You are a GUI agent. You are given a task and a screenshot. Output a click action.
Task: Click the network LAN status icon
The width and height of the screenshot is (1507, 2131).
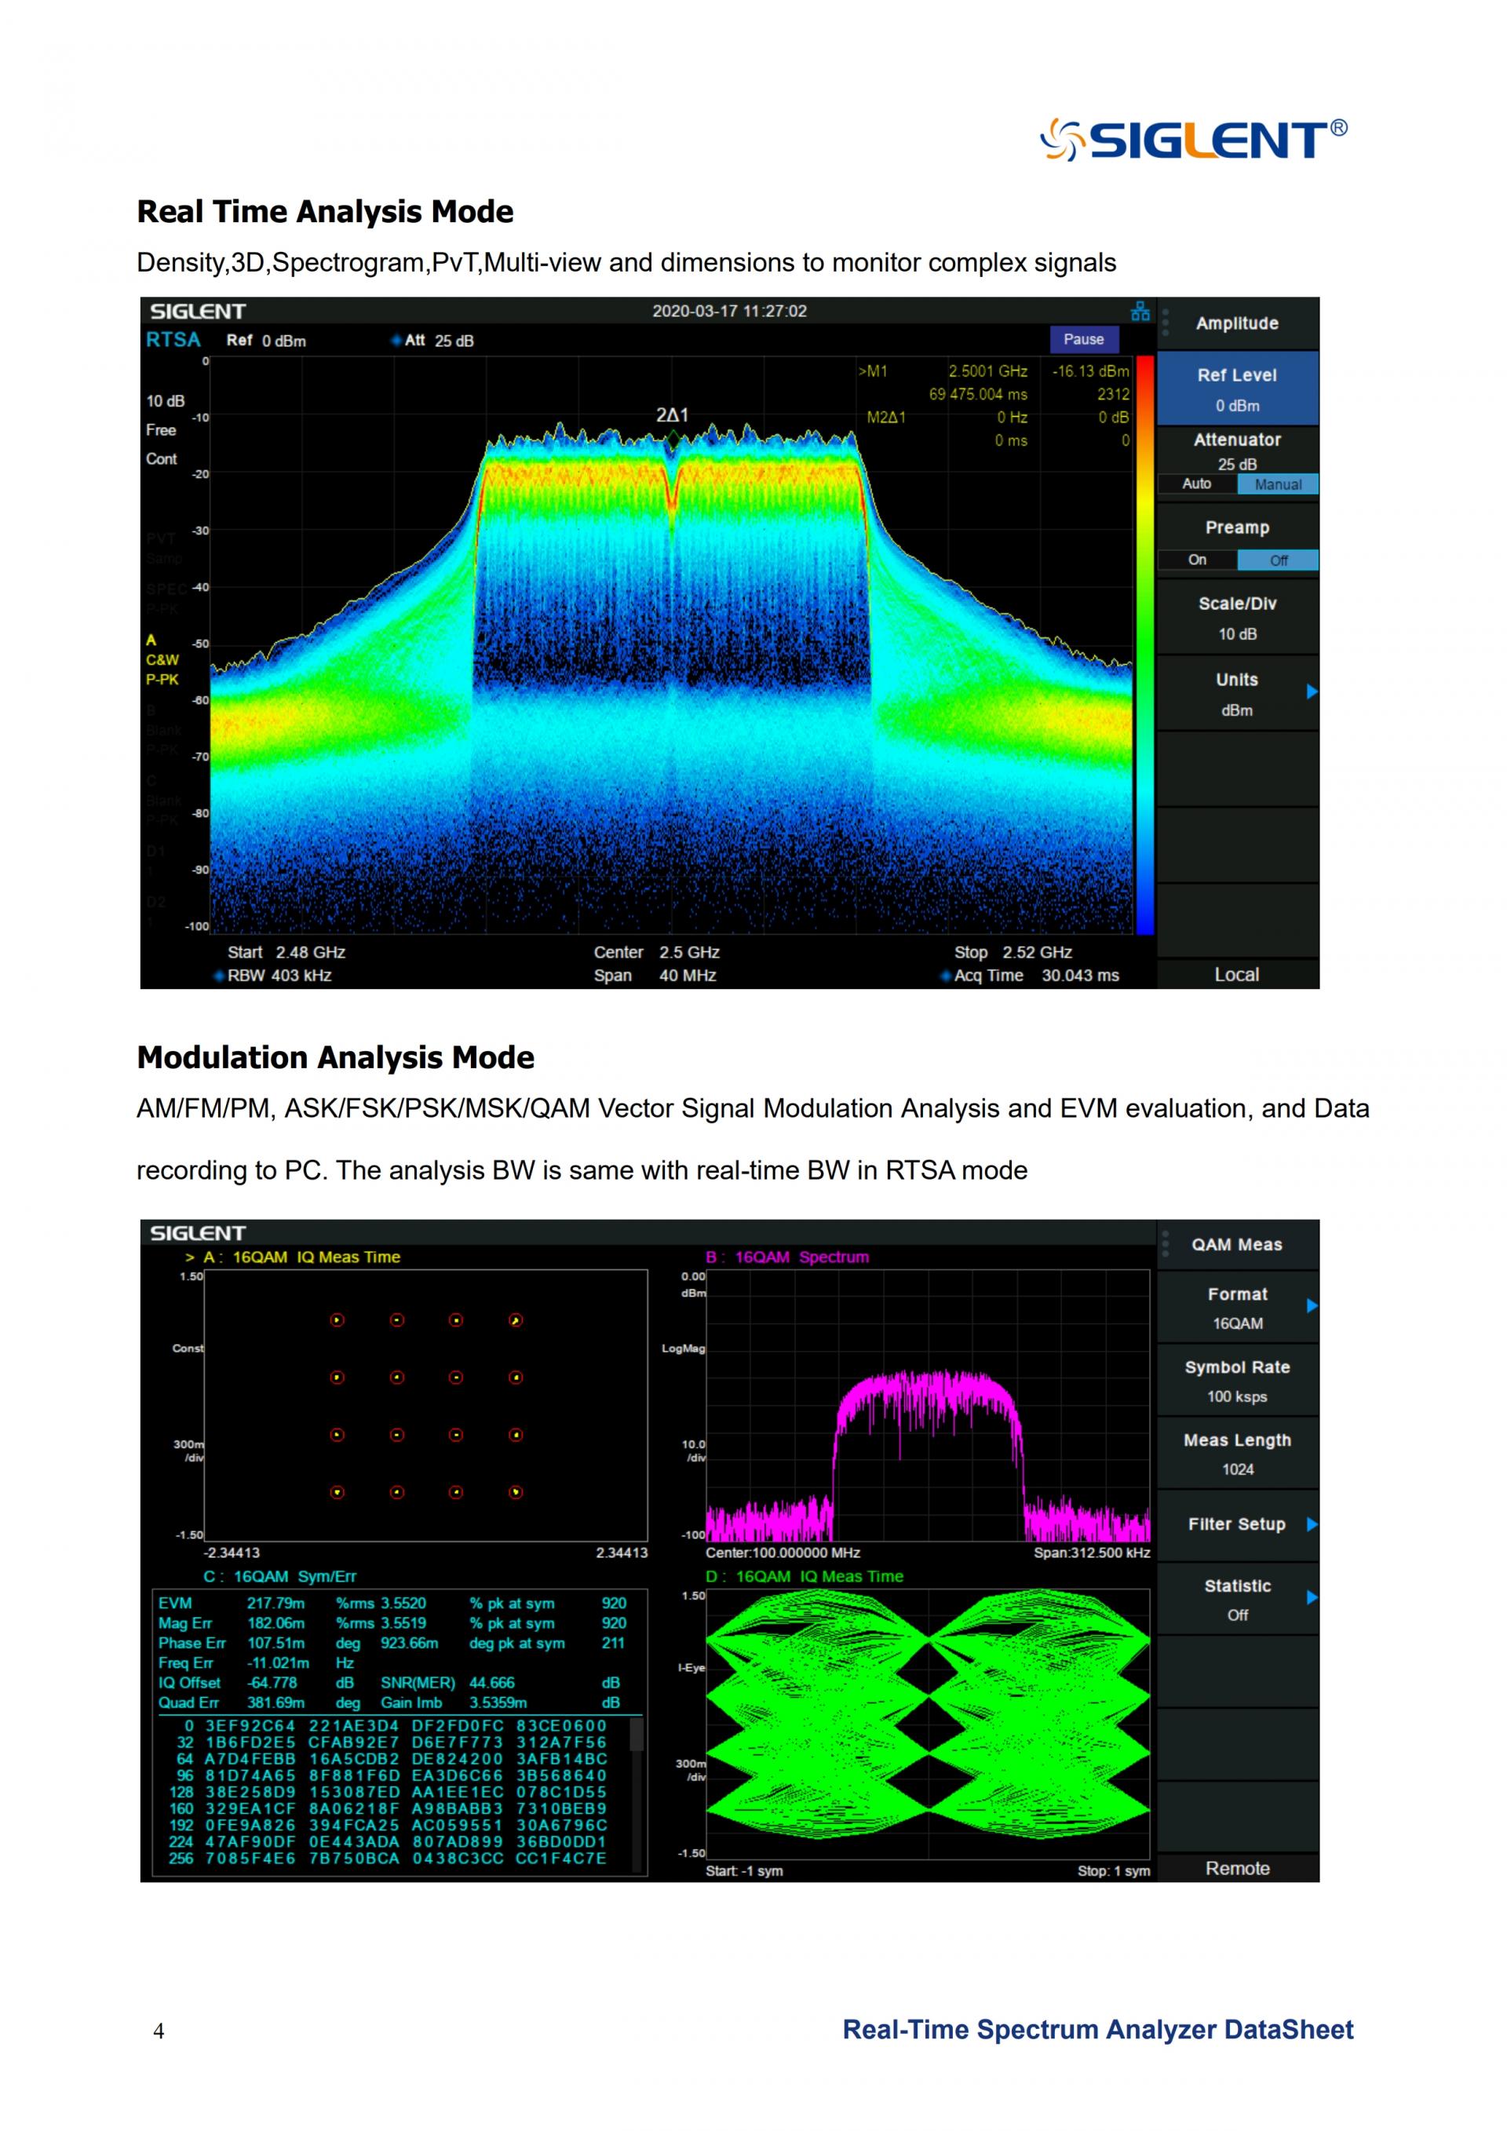1140,312
